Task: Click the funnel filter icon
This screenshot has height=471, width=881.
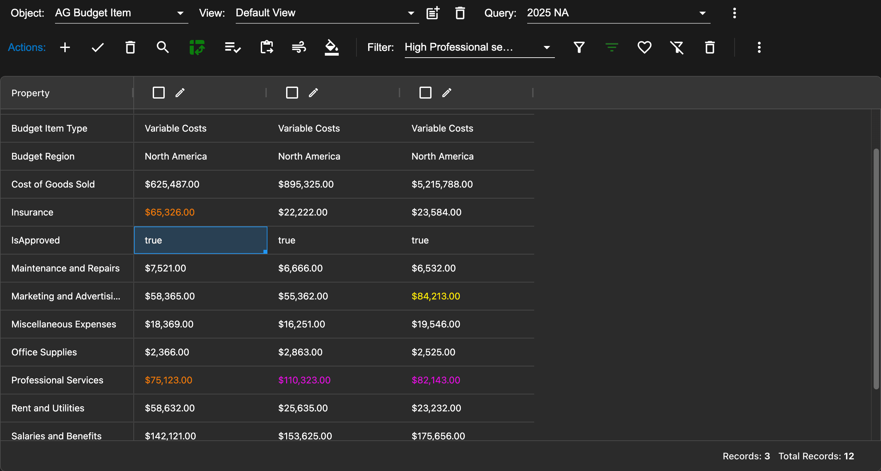Action: click(x=579, y=47)
